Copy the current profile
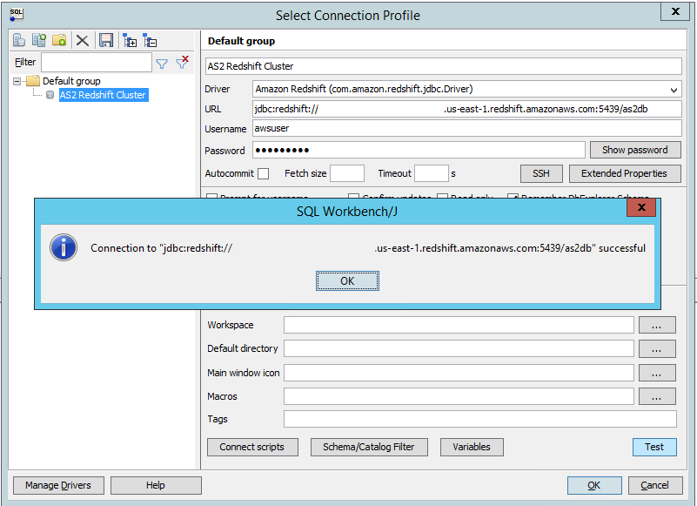 [x=39, y=41]
